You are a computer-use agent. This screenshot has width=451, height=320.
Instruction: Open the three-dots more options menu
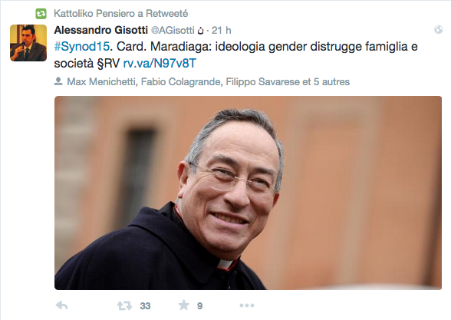tap(247, 305)
